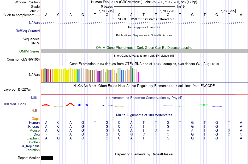Click the chr17:7,783,710-7,783,726 position text
248x164 pixels.
click(171, 2)
